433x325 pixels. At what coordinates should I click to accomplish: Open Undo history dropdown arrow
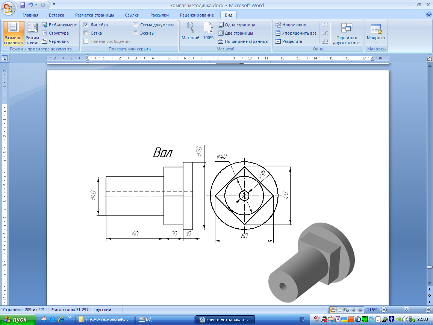[36, 5]
